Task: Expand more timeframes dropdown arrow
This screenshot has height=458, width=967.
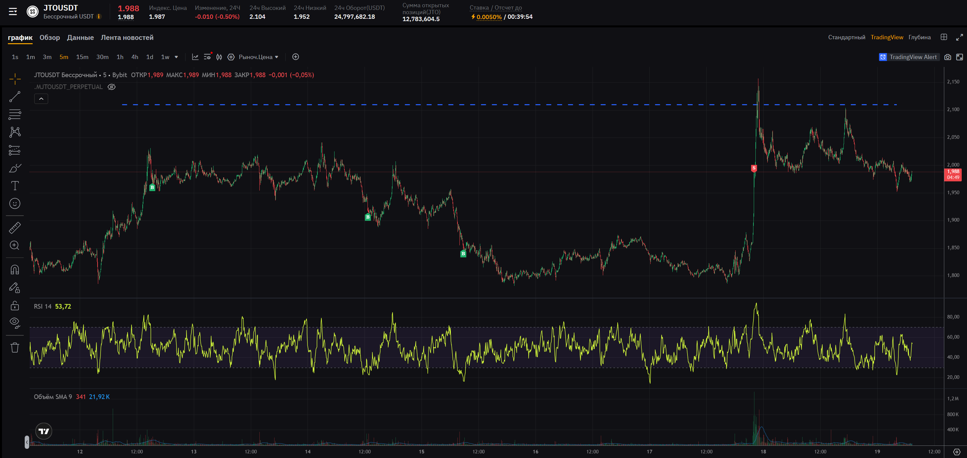Action: click(x=176, y=57)
